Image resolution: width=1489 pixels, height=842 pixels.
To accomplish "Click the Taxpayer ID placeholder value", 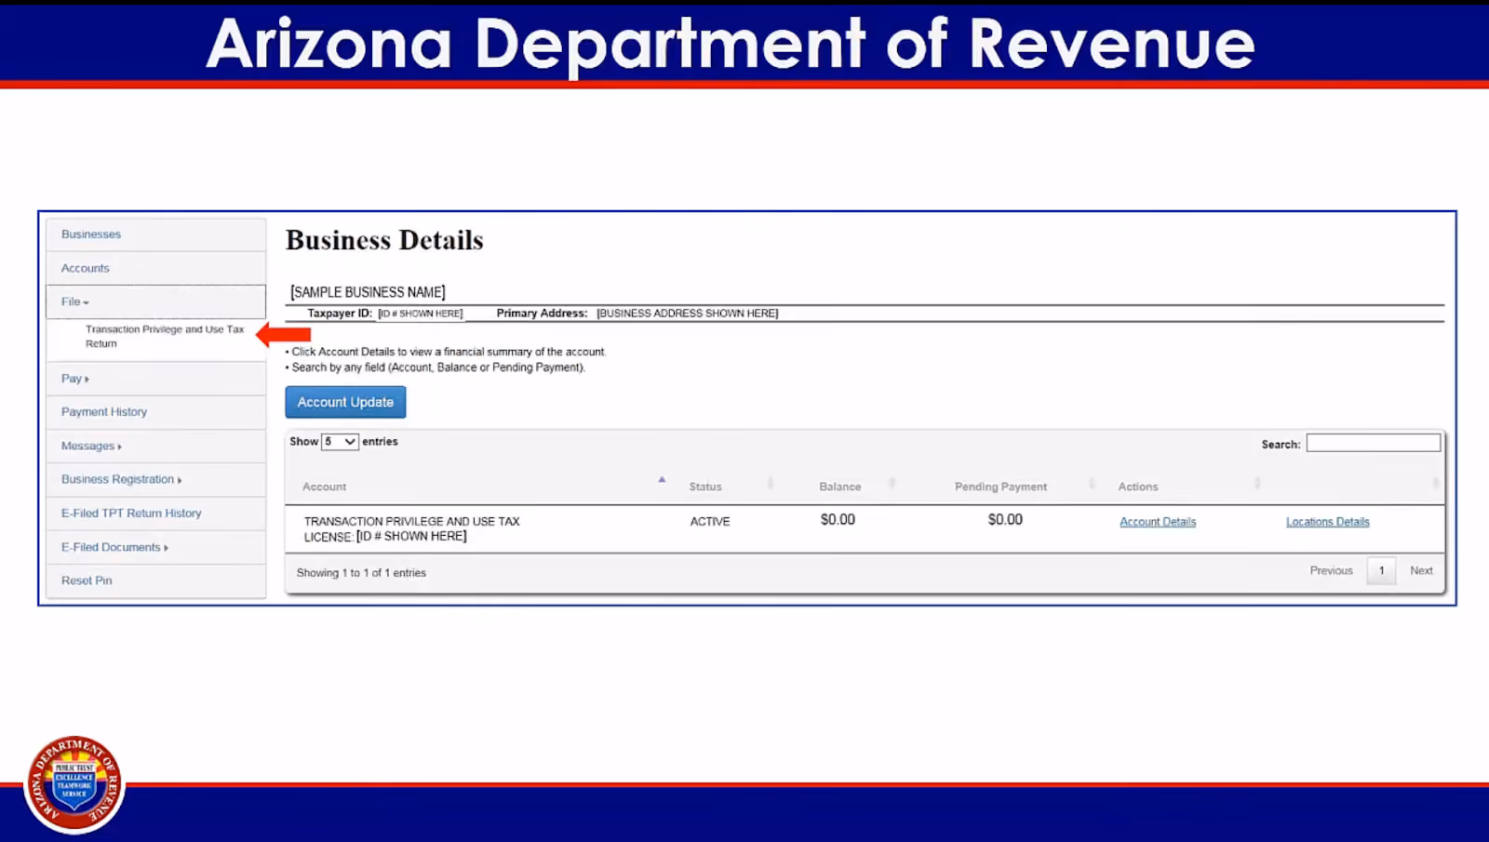I will coord(421,314).
